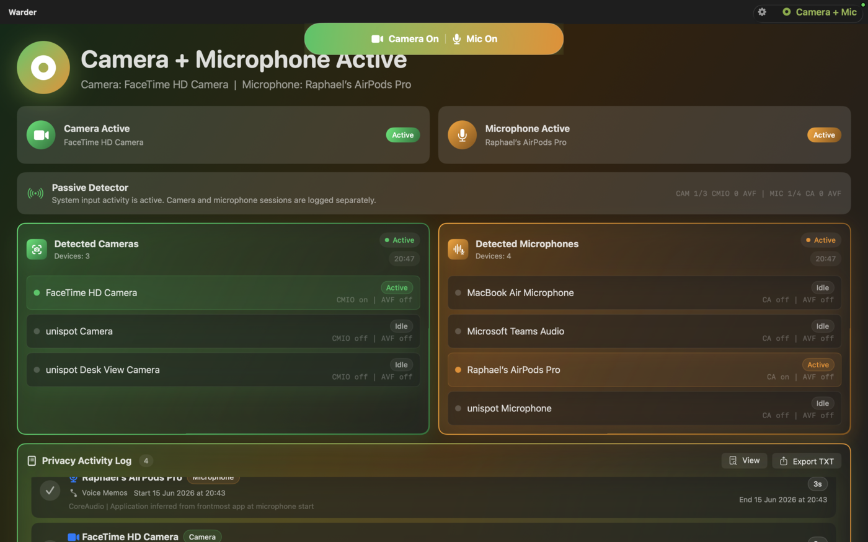The height and width of the screenshot is (542, 868).
Task: Click End 15 Jun 2026 at 20:43 text
Action: [783, 500]
